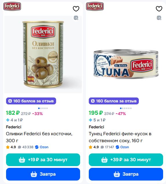
Task: Open the 17 147 reviews for tuna
Action: coord(107,147)
